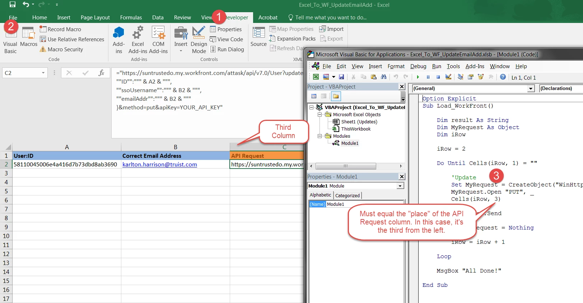
Task: Open Macro Security settings
Action: point(61,49)
